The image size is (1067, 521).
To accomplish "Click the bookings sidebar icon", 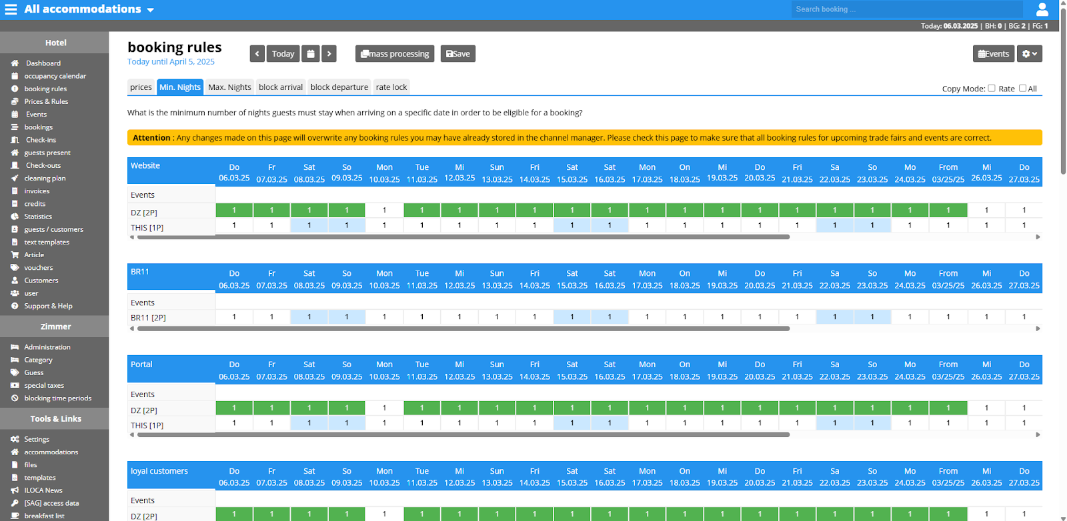I will point(15,127).
